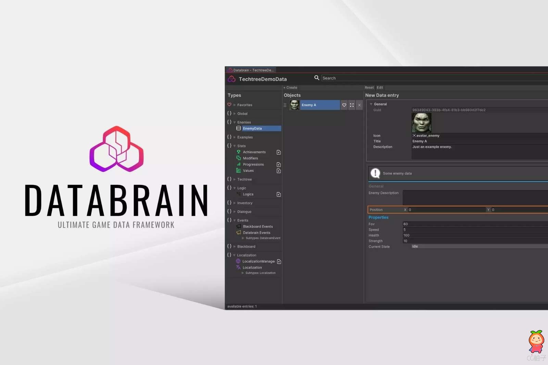Delete Enemy A with the X button
This screenshot has width=548, height=365.
click(359, 105)
